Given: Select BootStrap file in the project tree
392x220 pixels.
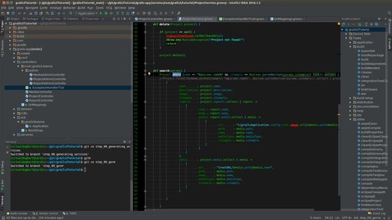Looking at the screenshot, I should pos(36,130).
